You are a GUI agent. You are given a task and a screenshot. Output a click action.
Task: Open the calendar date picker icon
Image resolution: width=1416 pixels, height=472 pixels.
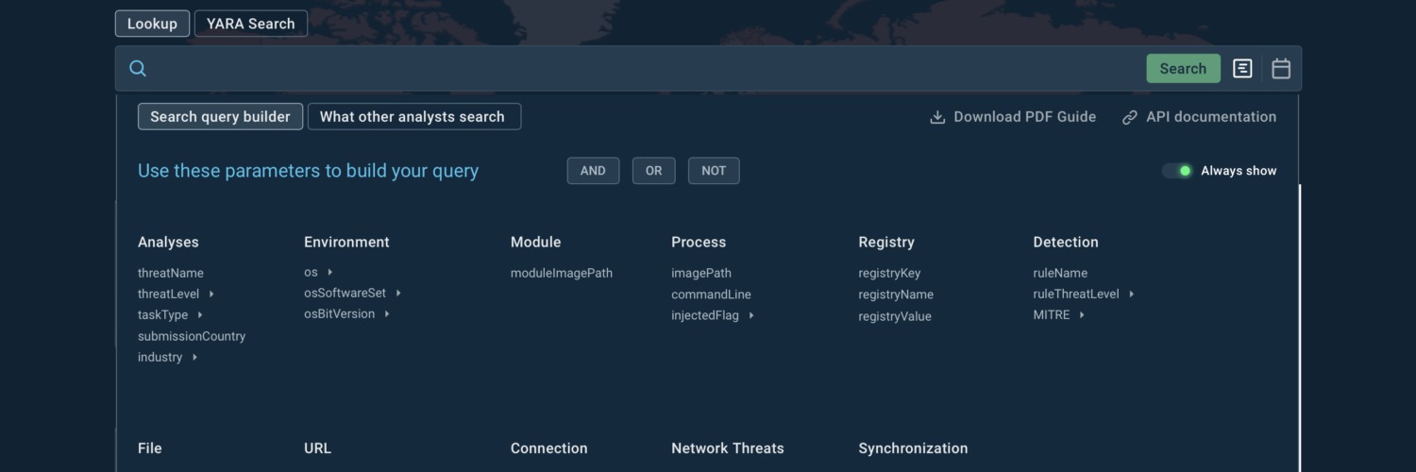coord(1280,69)
